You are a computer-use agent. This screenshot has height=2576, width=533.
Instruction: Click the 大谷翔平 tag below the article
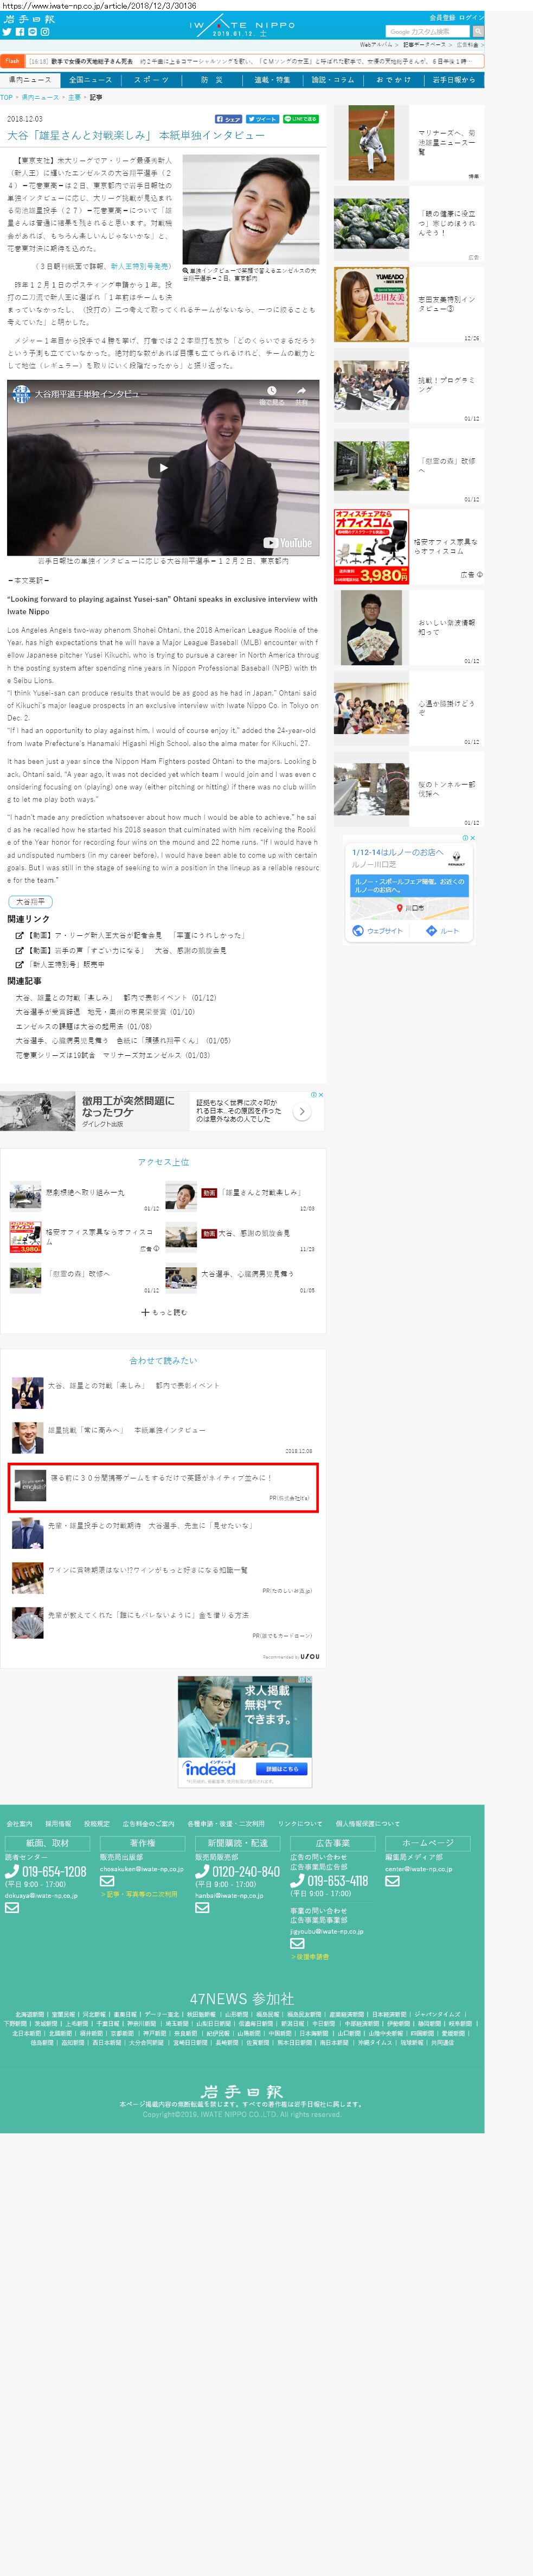(30, 901)
